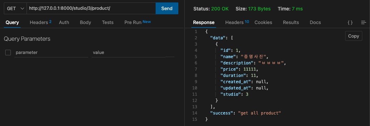Screen dimensions: 370x126
Task: Switch to the request Headers tab
Action: (40, 22)
